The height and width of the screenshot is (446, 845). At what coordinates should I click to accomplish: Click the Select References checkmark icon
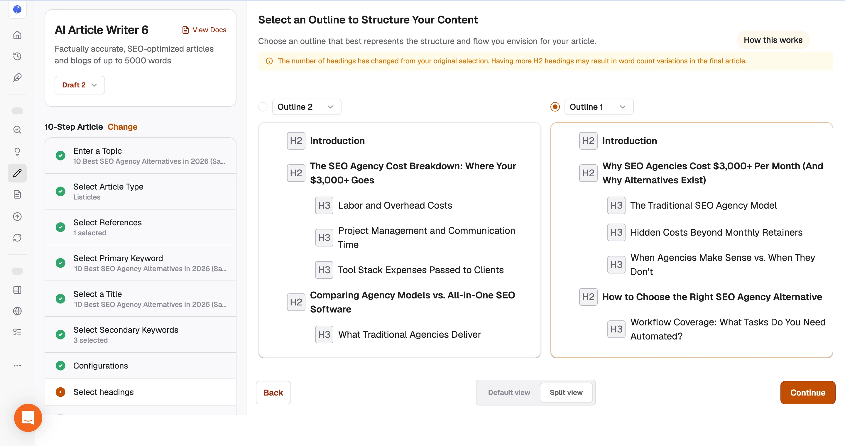(x=60, y=227)
